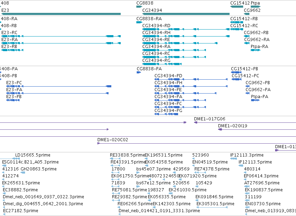Image resolution: width=296 pixels, height=216 pixels.
Task: Click the CG15412-RC transcript label
Action: [x=244, y=26]
